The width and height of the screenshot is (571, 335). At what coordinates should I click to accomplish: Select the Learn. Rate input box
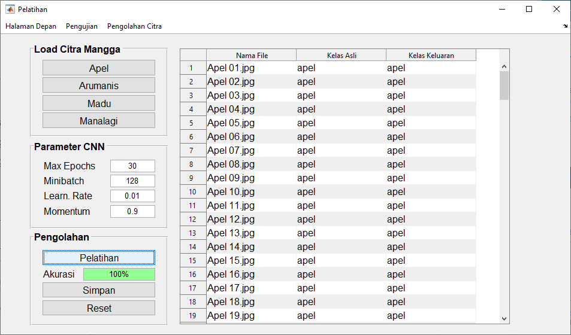click(132, 196)
